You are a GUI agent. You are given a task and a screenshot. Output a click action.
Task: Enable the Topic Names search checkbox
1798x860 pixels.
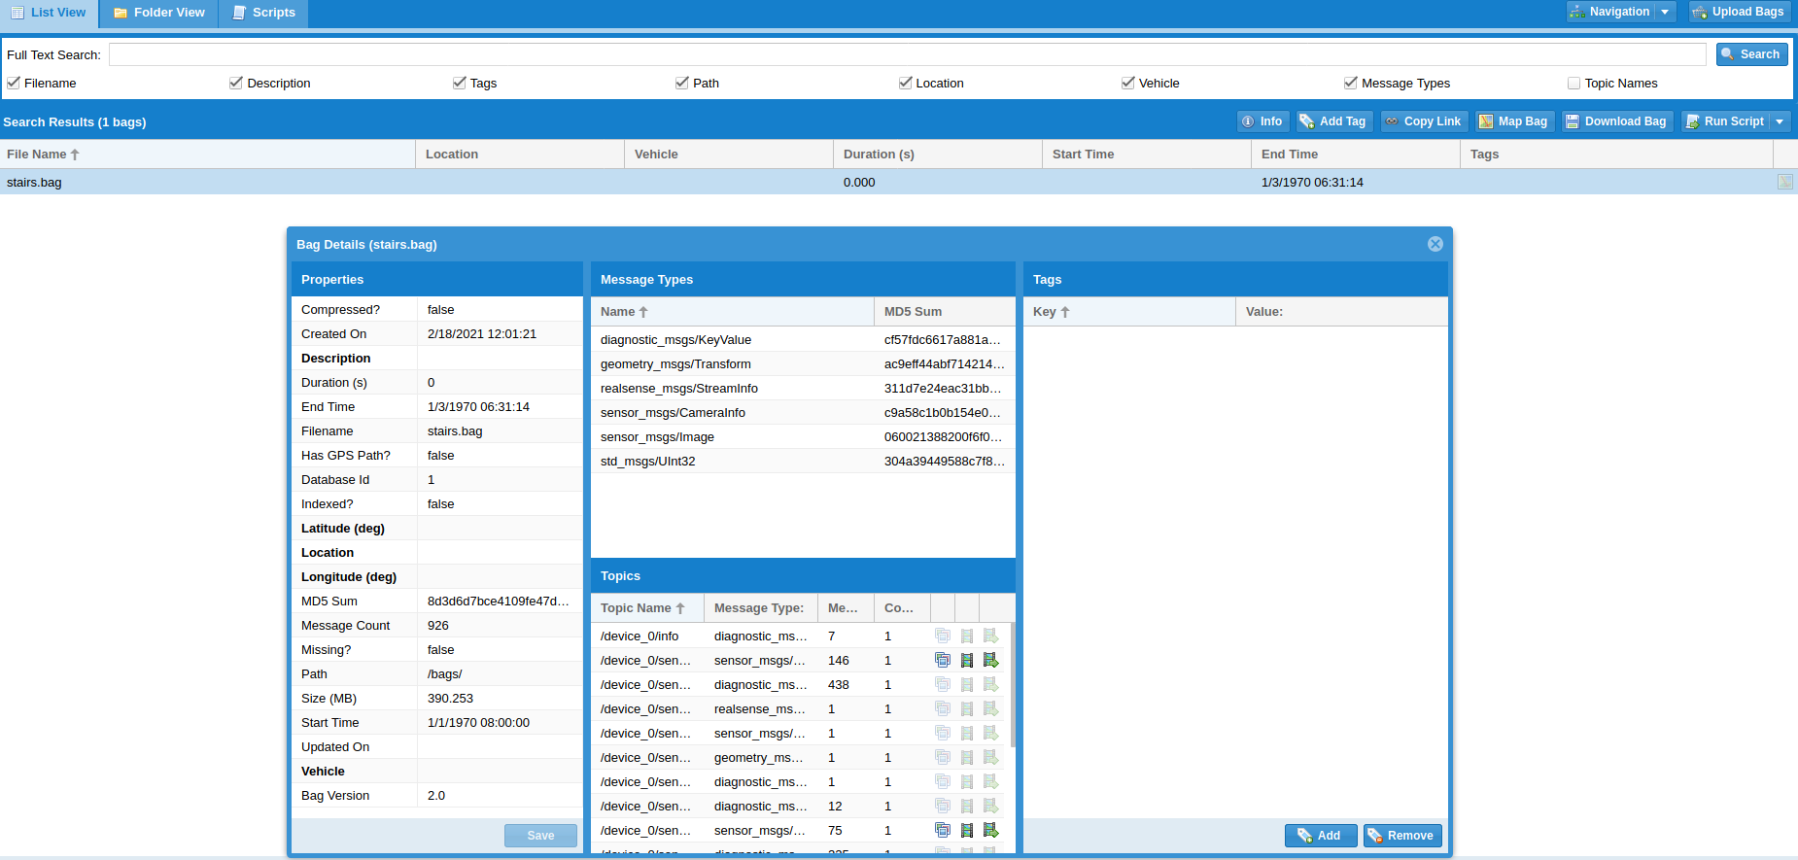(x=1573, y=84)
